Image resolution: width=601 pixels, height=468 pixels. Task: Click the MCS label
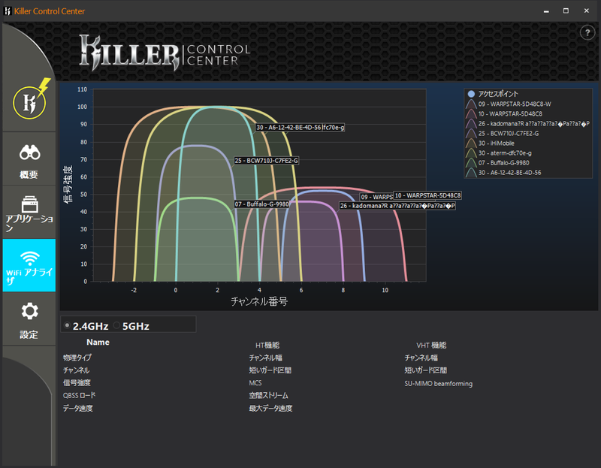pos(255,383)
